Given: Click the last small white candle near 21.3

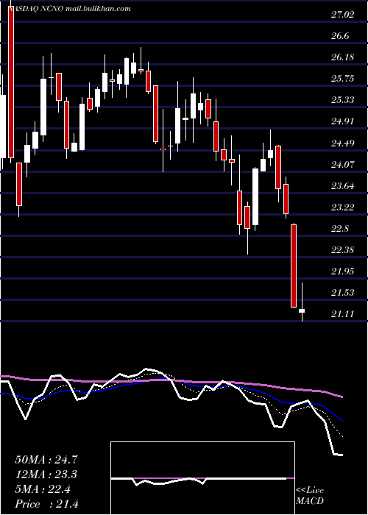Looking at the screenshot, I should tap(302, 310).
